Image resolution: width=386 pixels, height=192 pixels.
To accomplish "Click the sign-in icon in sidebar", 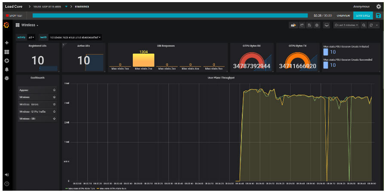I will pos(6,175).
